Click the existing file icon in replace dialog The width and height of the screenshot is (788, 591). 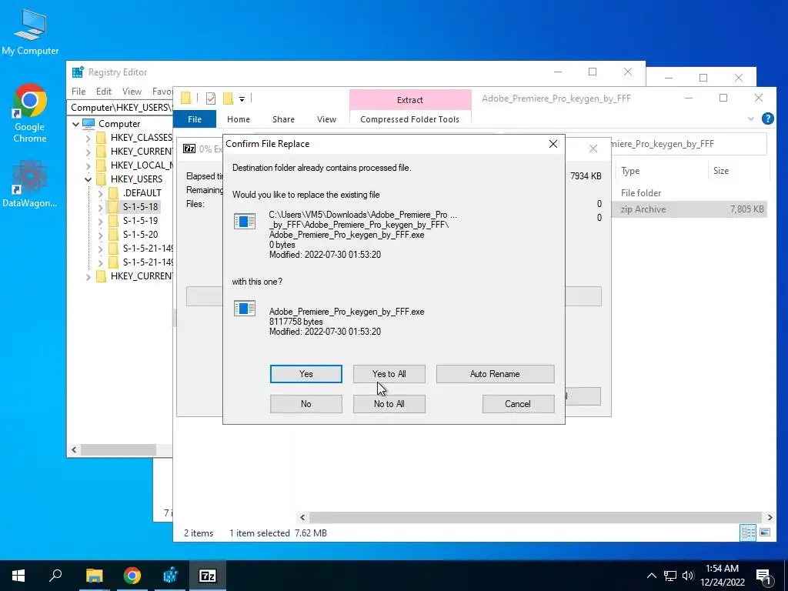pos(245,221)
